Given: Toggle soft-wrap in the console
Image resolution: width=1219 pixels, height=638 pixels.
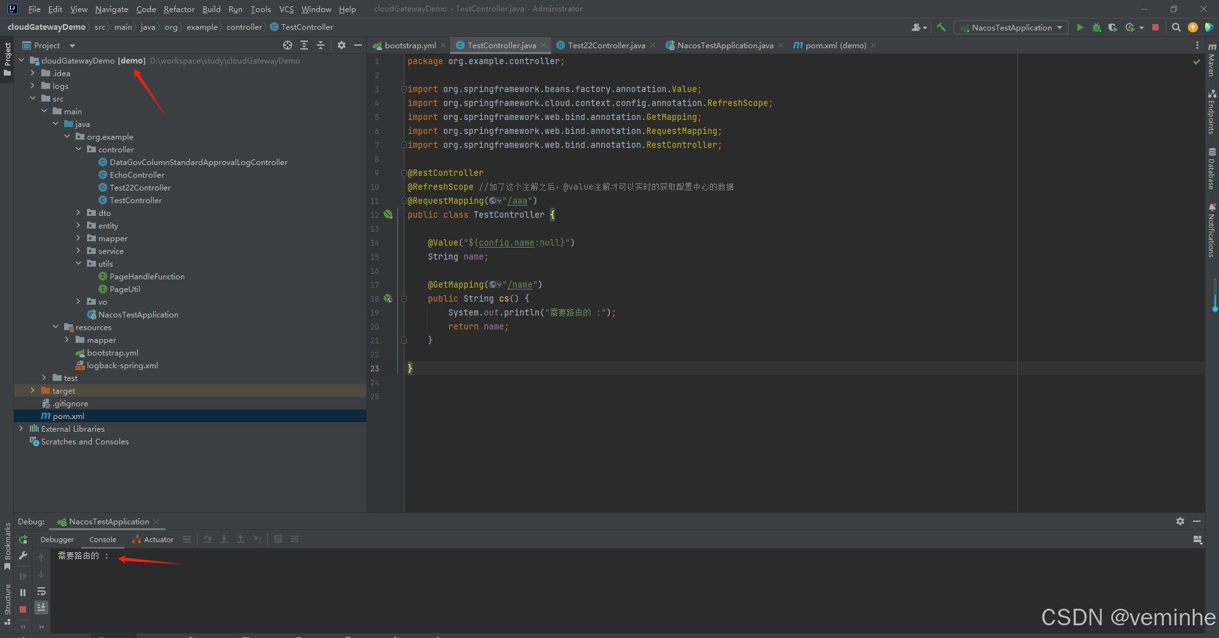Looking at the screenshot, I should pos(41,592).
